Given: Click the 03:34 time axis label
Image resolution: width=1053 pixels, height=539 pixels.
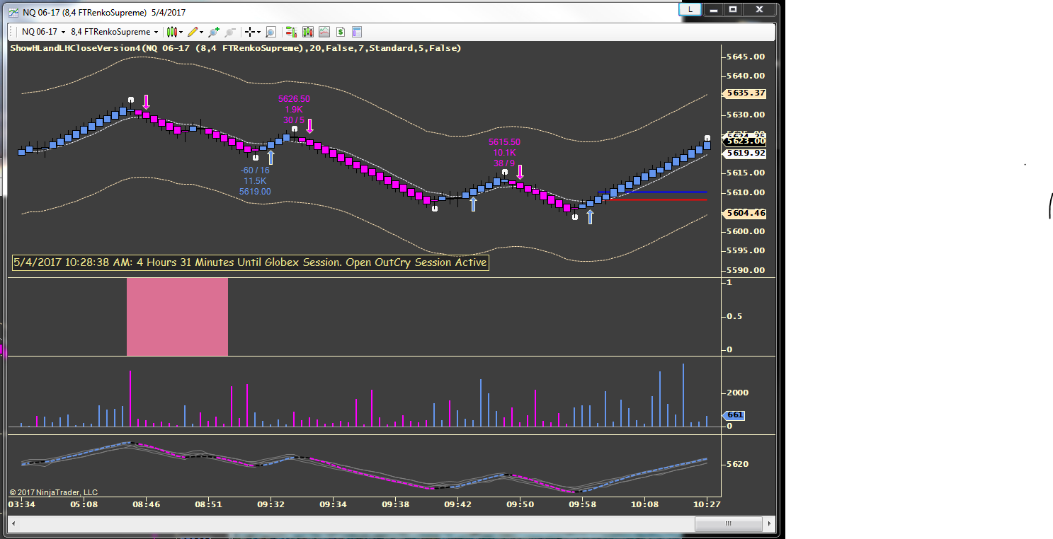Looking at the screenshot, I should (21, 505).
